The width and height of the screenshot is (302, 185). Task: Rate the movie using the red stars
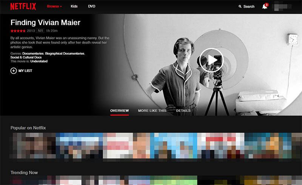coord(18,31)
